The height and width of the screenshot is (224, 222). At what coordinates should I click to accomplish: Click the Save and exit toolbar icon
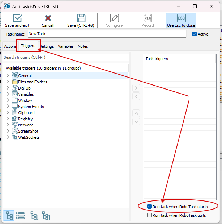tap(17, 21)
